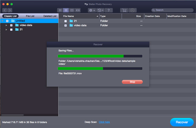
Task: Sort by the Creation Date column header
Action: click(155, 16)
